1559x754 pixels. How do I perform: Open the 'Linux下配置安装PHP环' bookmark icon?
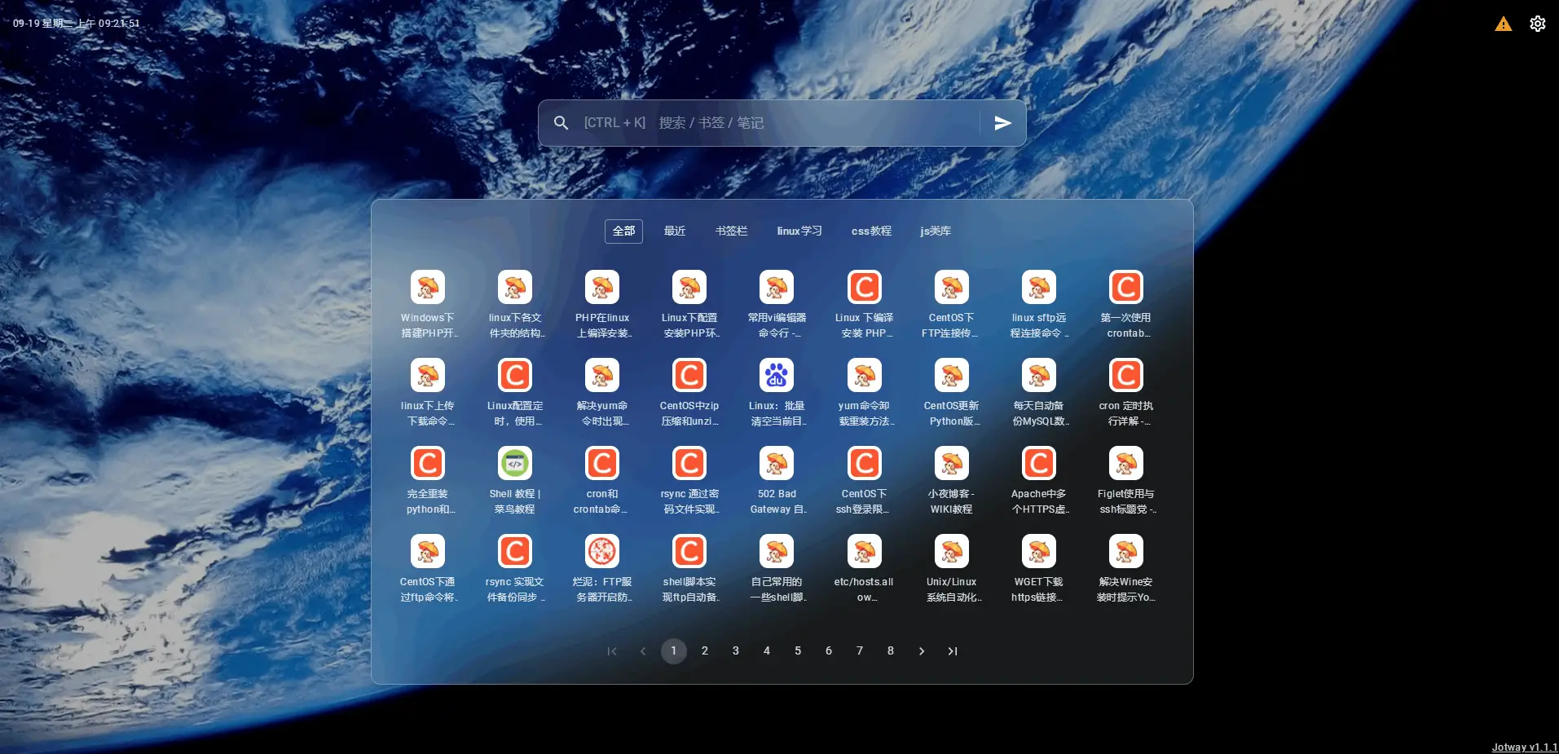click(x=689, y=287)
